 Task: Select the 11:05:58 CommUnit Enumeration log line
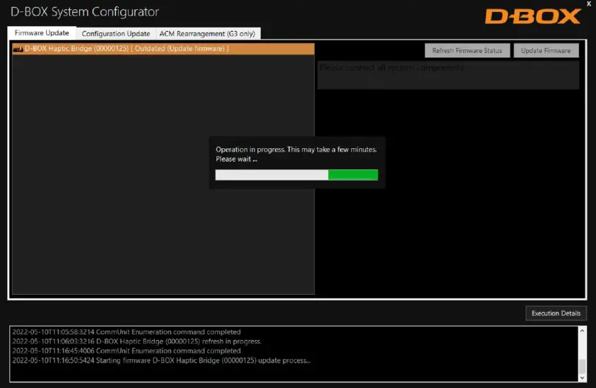pyautogui.click(x=126, y=332)
